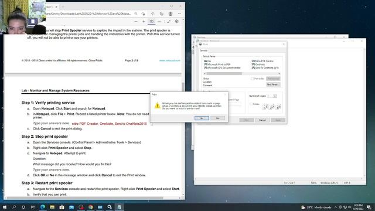Open the browser profile icon
Screen dimensions: 375x211
point(171,13)
